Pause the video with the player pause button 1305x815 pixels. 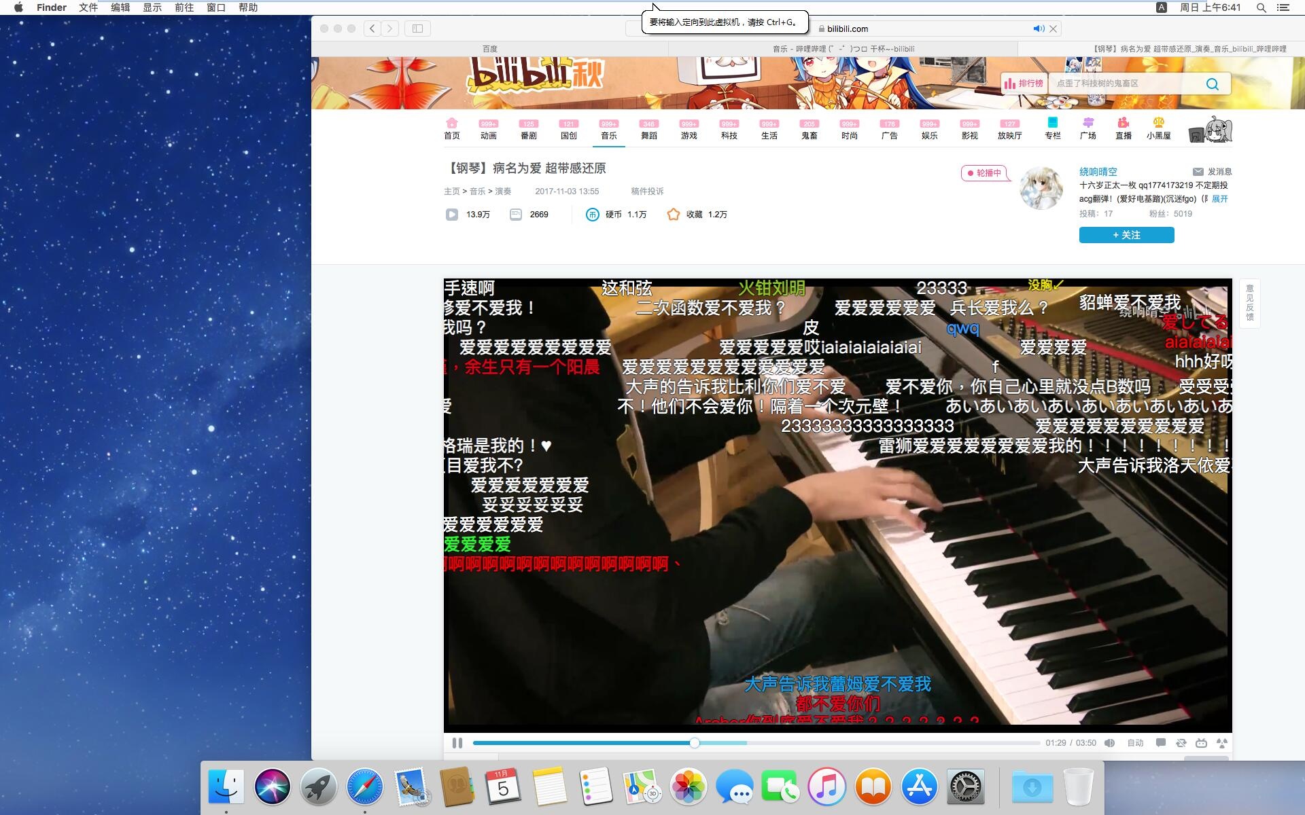[x=457, y=743]
